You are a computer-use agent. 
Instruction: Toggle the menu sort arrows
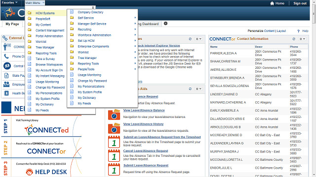[x=93, y=7]
